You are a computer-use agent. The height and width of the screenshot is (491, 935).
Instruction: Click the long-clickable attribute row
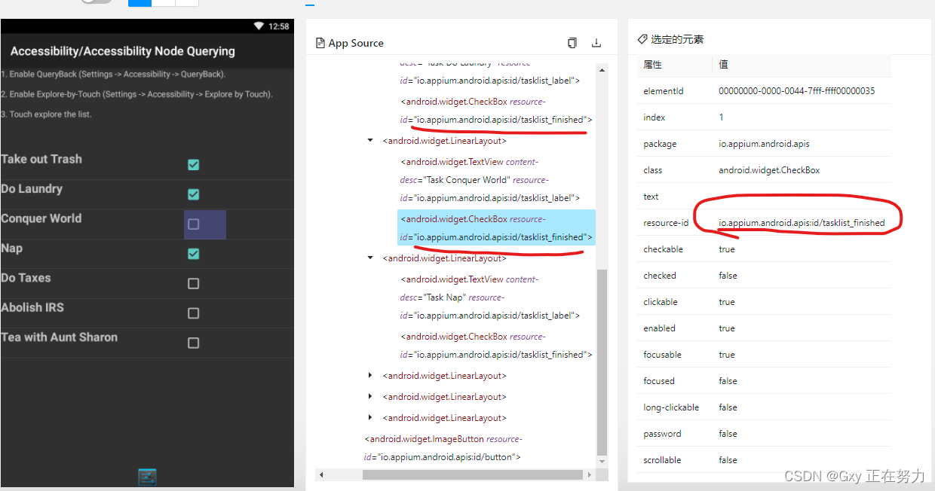click(764, 407)
